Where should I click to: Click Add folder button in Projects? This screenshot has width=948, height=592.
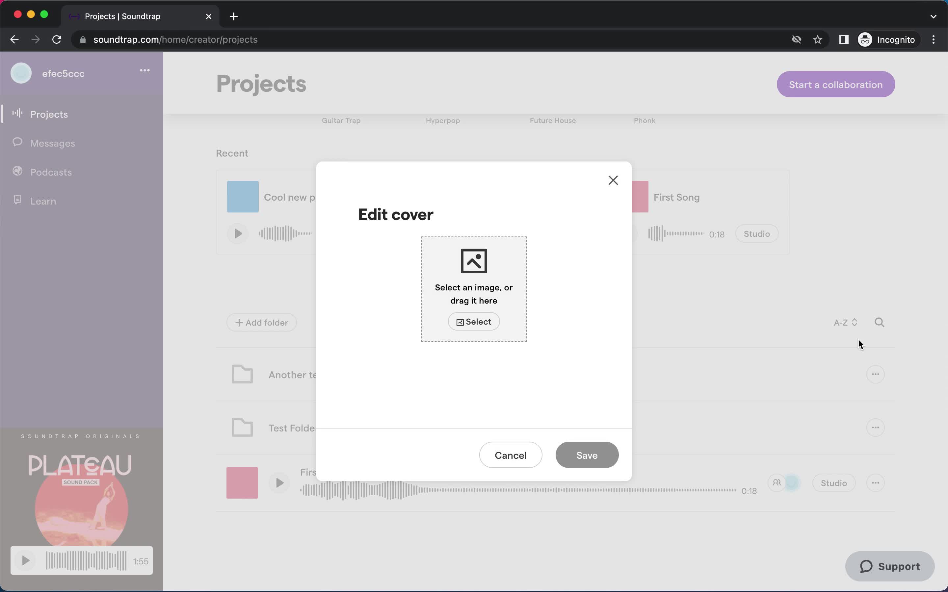(261, 322)
